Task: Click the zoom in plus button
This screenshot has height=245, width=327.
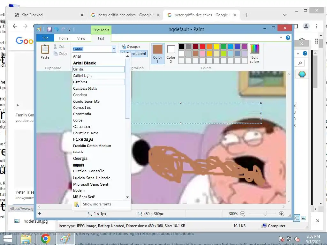Action: tap(282, 213)
